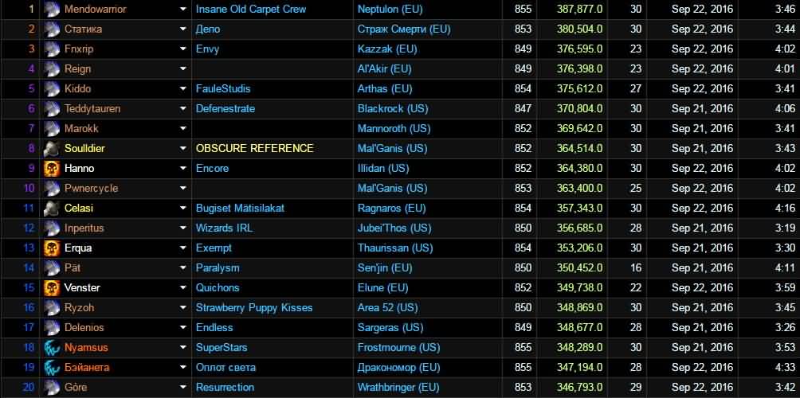Select the OBSCURE REFERENCE guild name
The width and height of the screenshot is (800, 398).
(254, 149)
